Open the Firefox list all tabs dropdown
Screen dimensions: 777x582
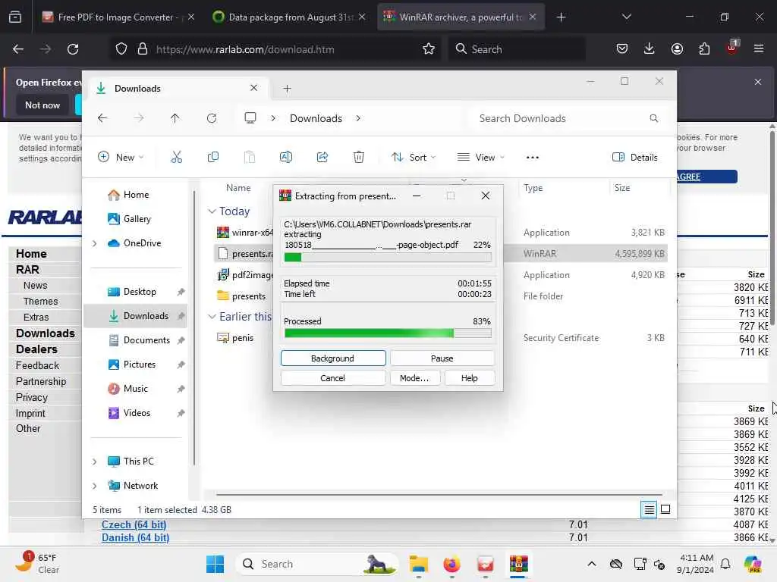tap(626, 17)
